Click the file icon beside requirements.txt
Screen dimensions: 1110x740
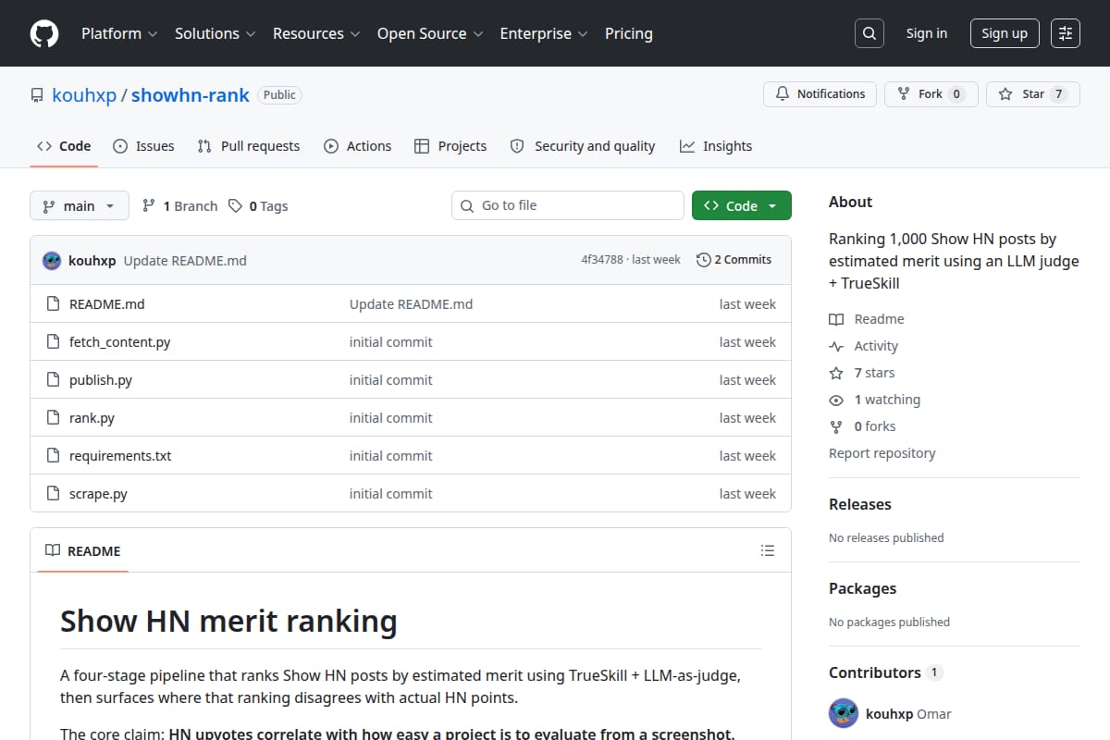tap(53, 456)
